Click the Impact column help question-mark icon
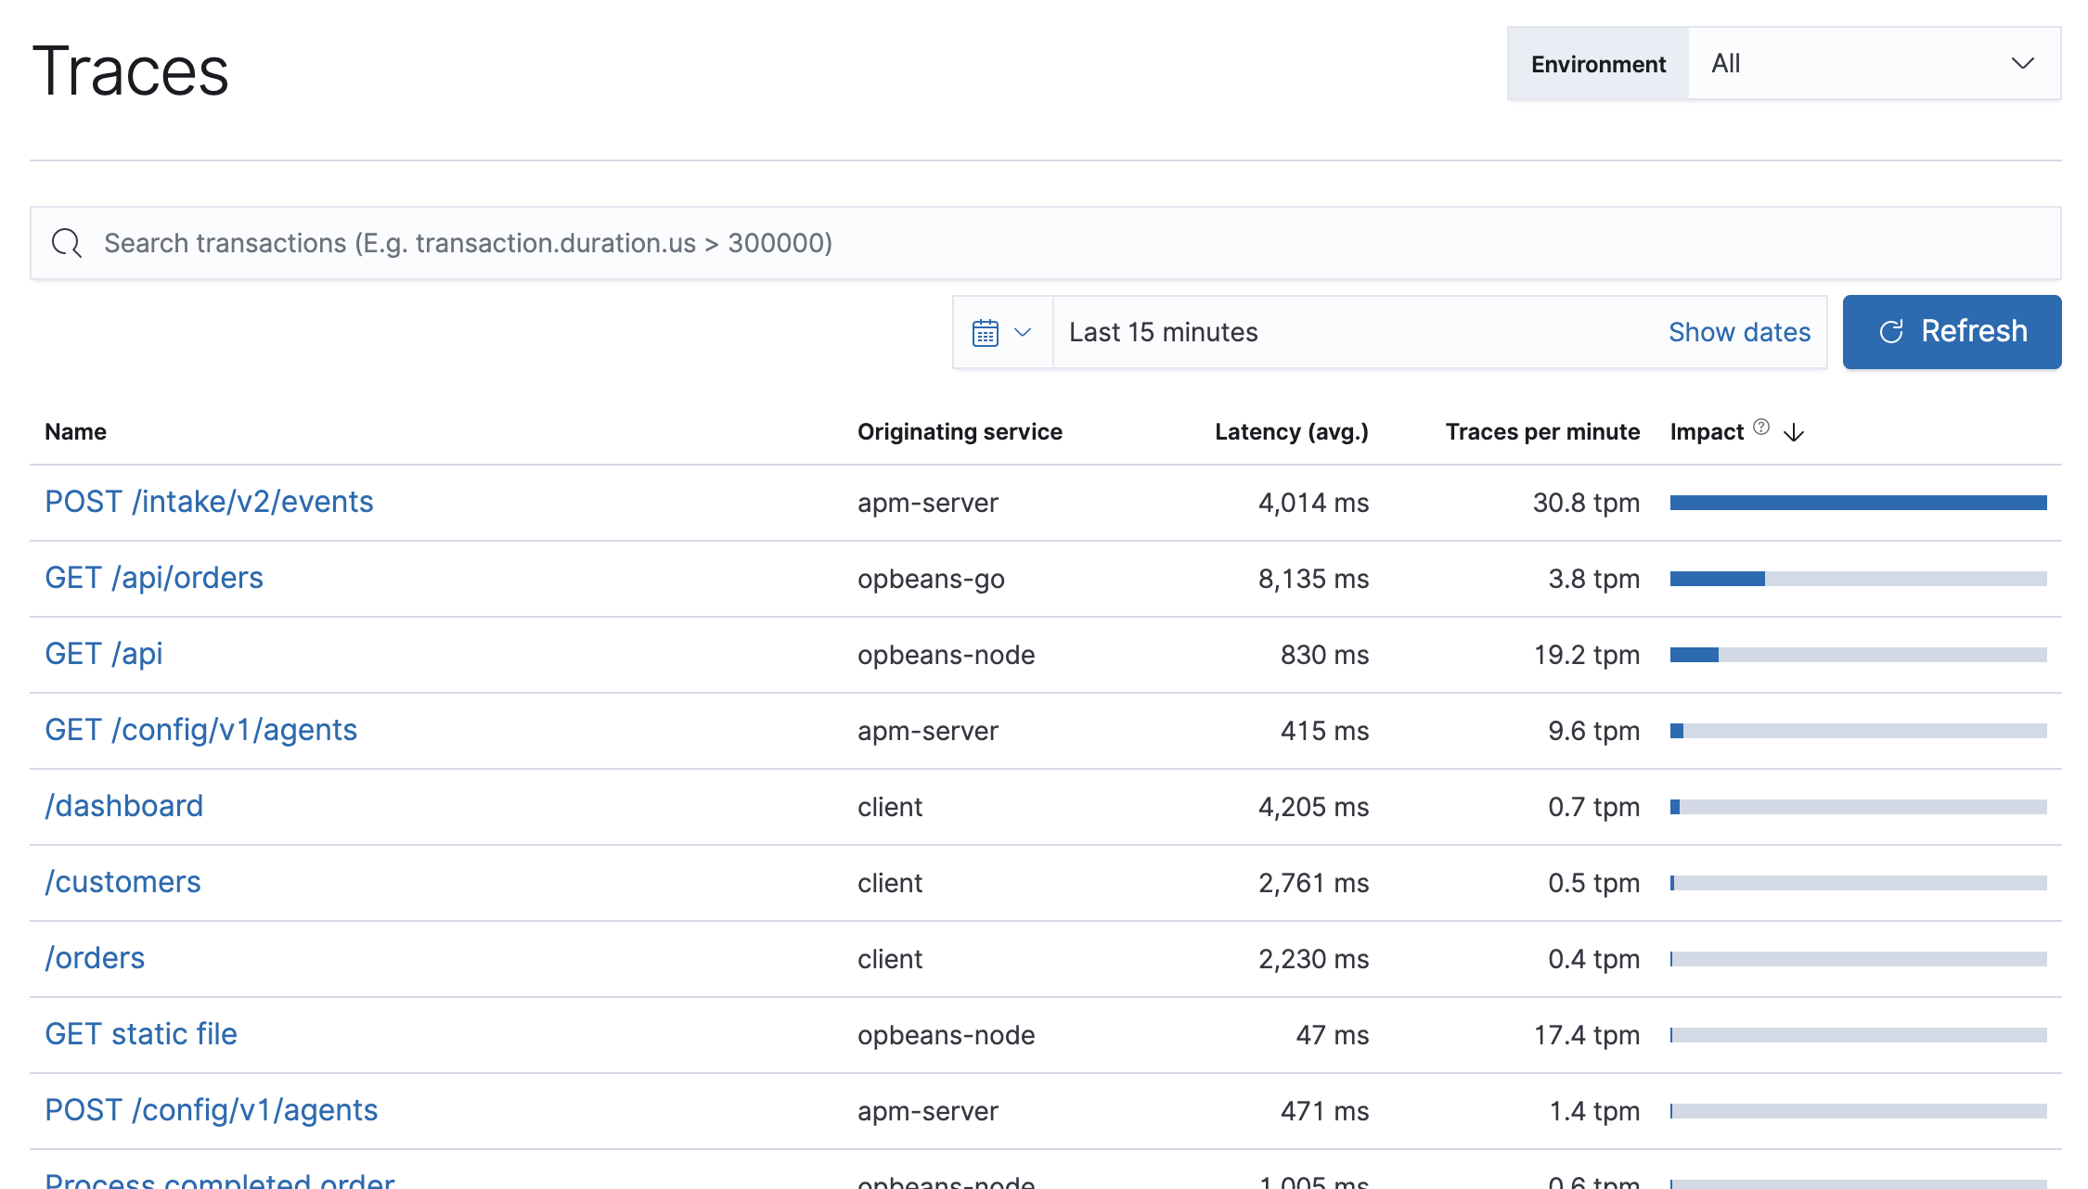This screenshot has width=2088, height=1189. tap(1760, 426)
